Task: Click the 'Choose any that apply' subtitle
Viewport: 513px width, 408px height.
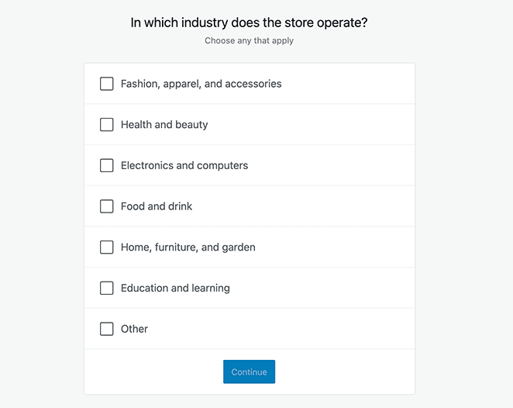Action: click(x=249, y=40)
